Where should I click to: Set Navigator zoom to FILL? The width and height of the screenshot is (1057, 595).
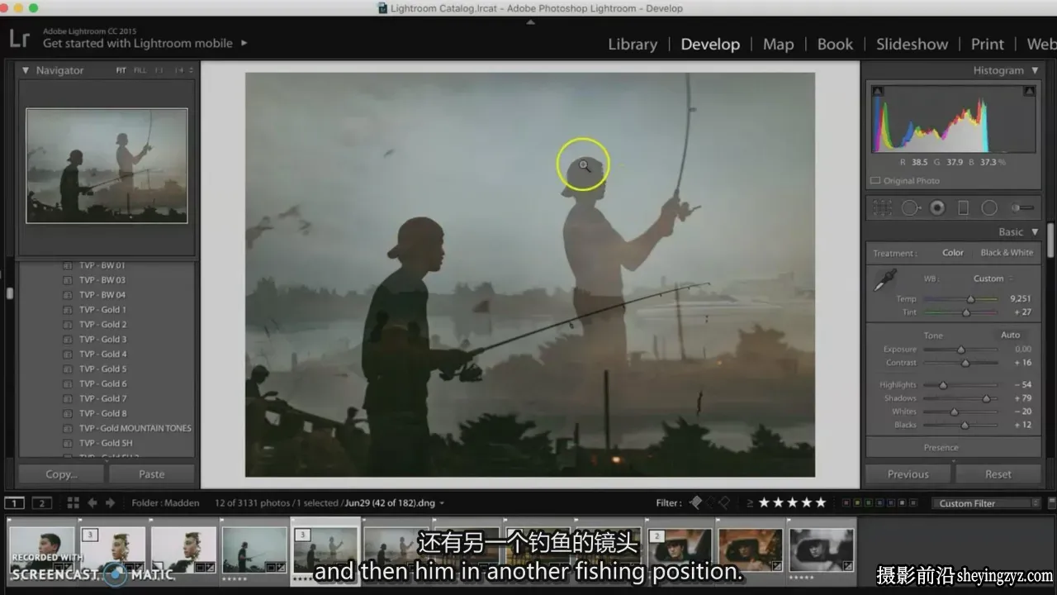click(140, 71)
